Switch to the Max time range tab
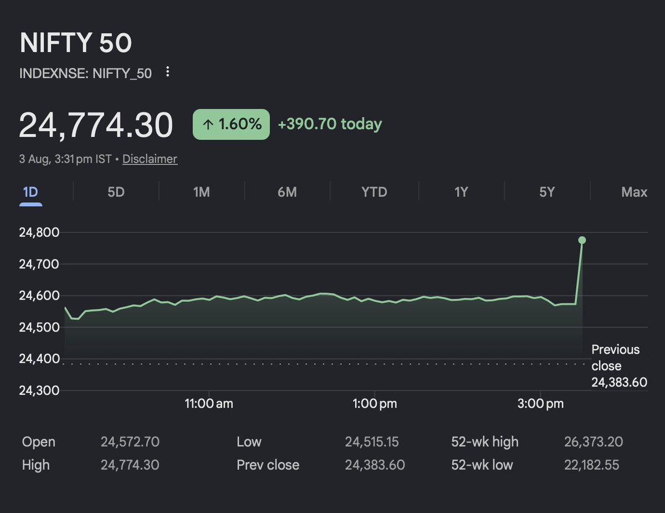The height and width of the screenshot is (513, 665). (634, 192)
